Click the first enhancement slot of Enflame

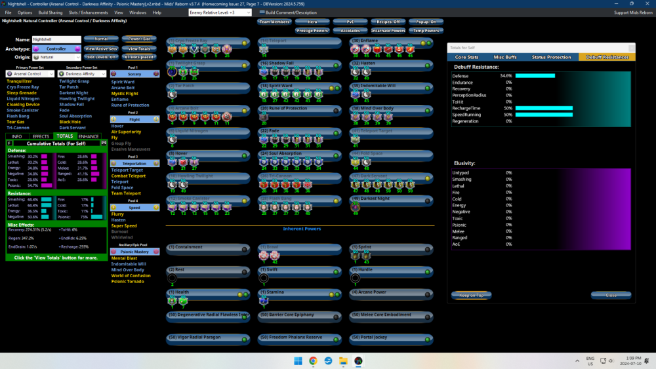(355, 50)
